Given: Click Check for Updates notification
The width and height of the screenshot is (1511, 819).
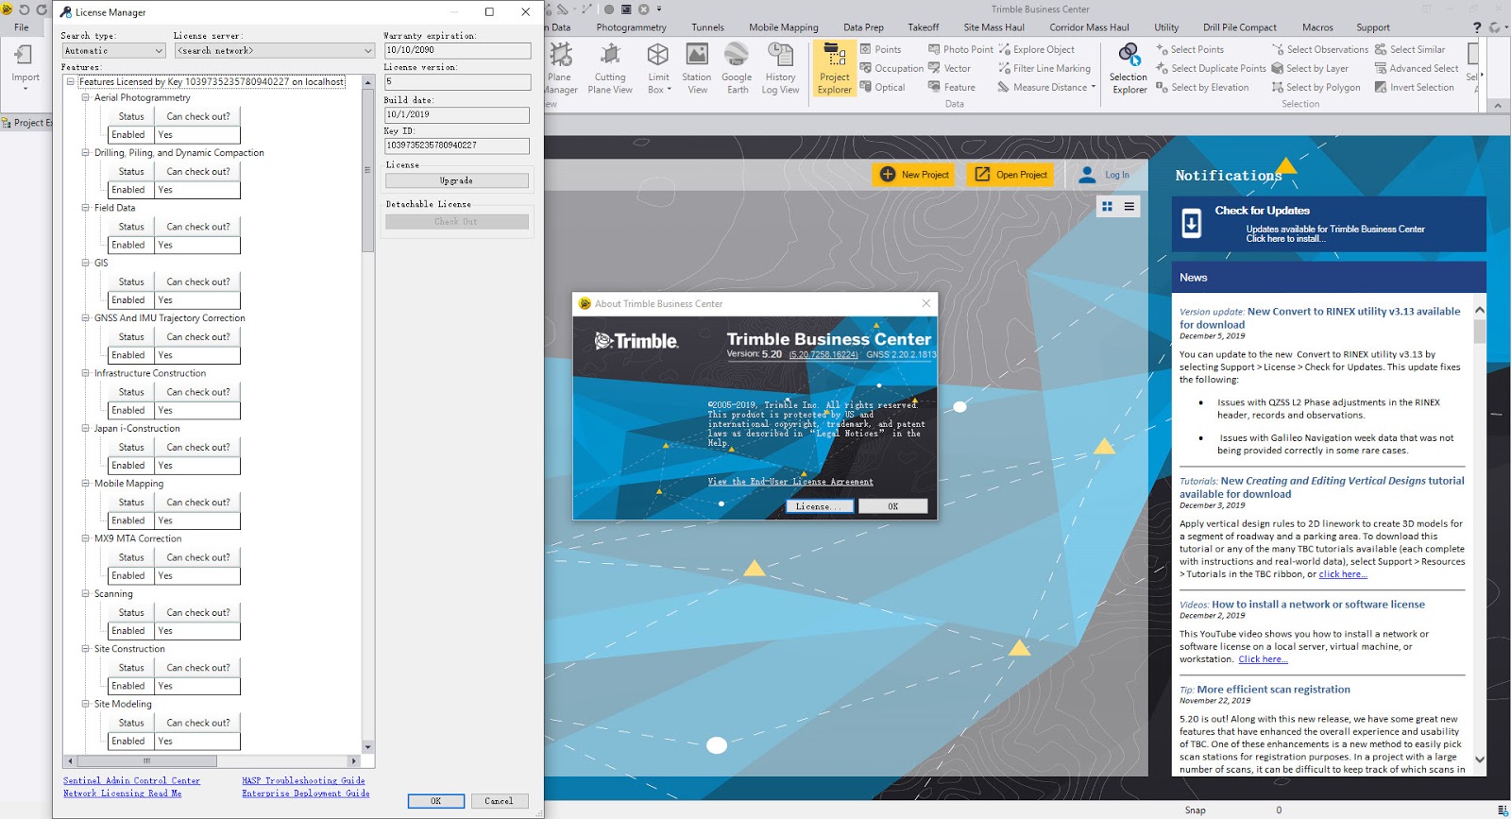Looking at the screenshot, I should click(1329, 224).
